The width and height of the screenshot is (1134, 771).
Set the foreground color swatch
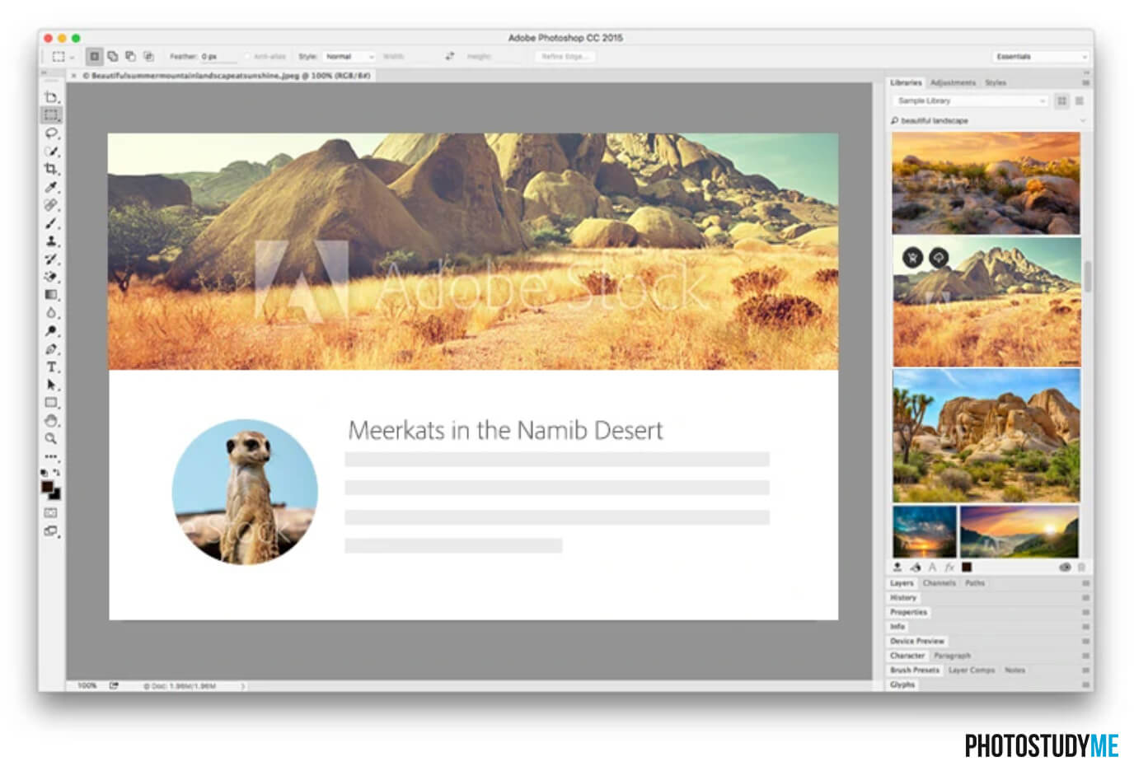click(x=48, y=487)
